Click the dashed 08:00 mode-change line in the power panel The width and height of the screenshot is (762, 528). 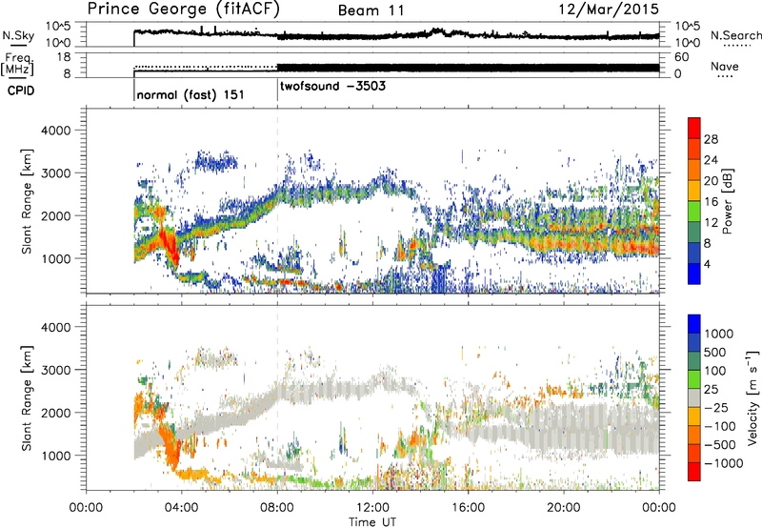(277, 201)
